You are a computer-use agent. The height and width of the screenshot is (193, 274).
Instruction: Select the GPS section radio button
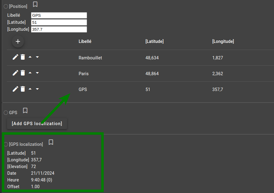(6, 113)
